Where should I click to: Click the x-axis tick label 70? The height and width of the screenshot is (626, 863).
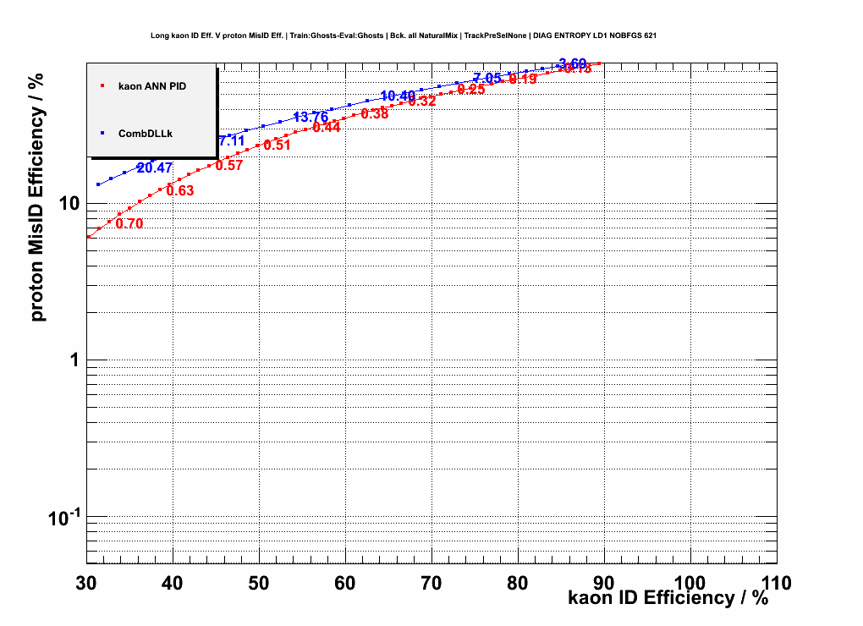[x=431, y=584]
